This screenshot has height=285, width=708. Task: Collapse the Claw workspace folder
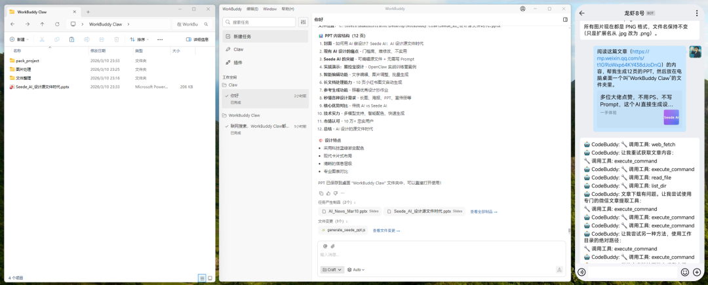229,85
